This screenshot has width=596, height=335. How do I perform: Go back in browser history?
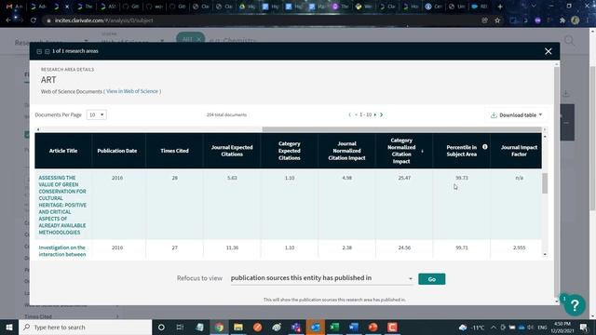8,20
